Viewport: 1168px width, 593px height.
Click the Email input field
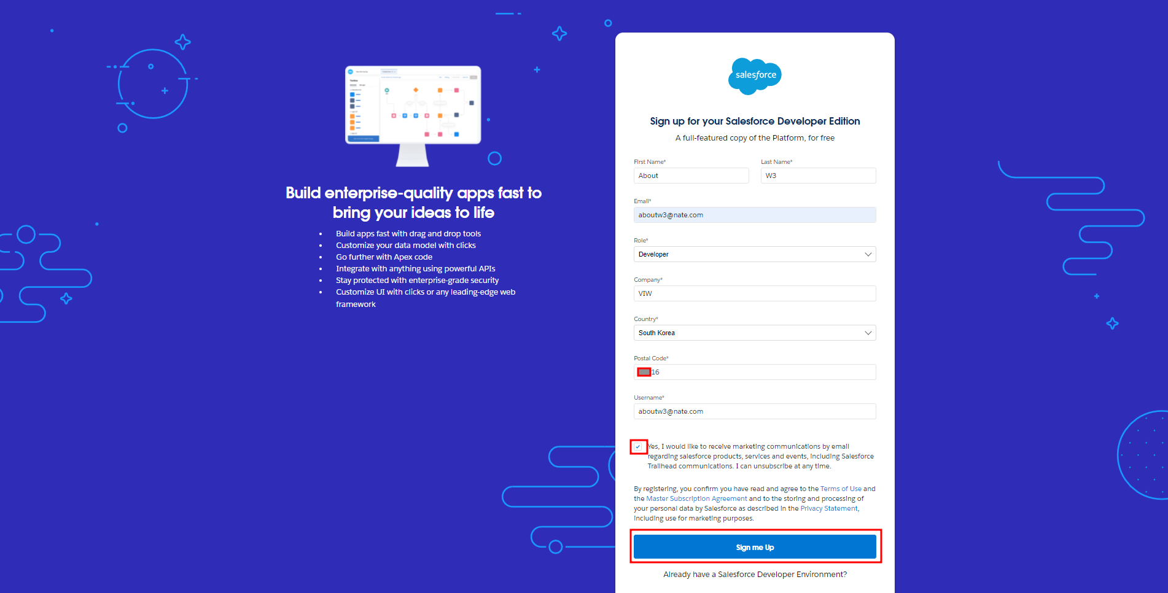point(755,215)
